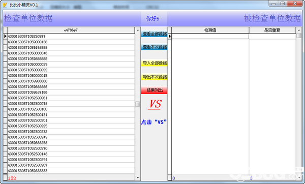305x184 pixels.
Task: Click the red 结果列出 button
Action: [x=154, y=90]
